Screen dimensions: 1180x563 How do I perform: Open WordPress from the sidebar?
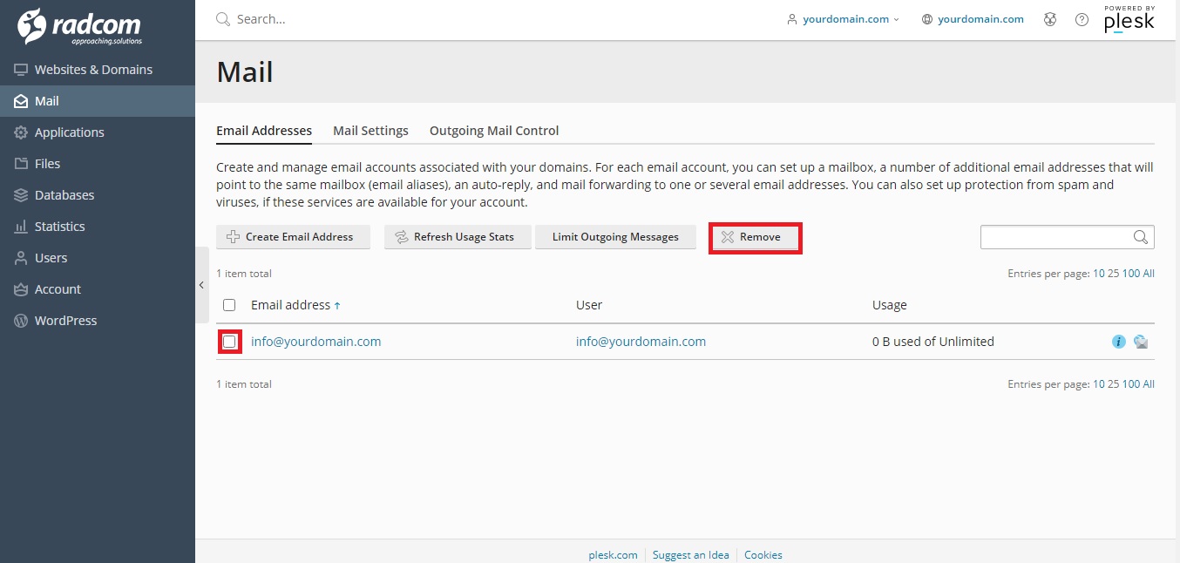[x=65, y=321]
